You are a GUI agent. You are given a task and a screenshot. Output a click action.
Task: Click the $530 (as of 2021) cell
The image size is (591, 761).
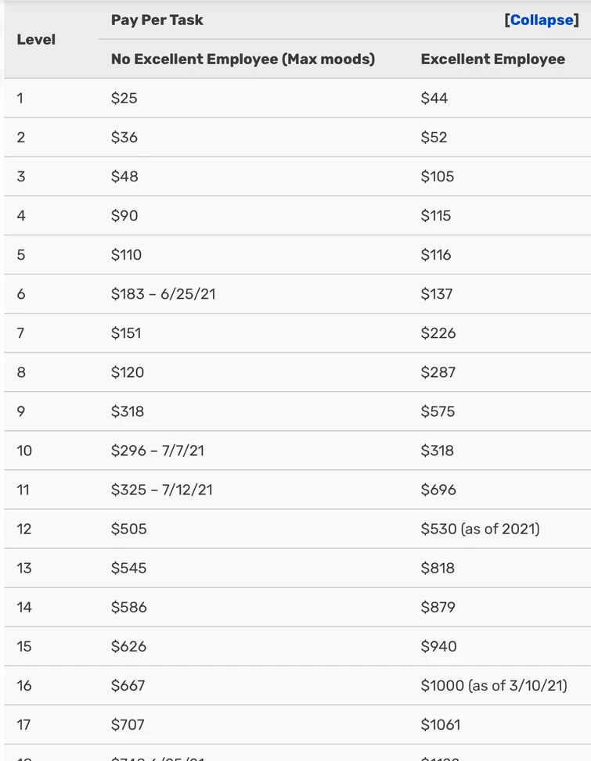point(480,529)
